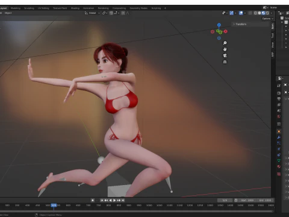
Task: Toggle X-ray mode in viewport header
Action: click(x=250, y=13)
